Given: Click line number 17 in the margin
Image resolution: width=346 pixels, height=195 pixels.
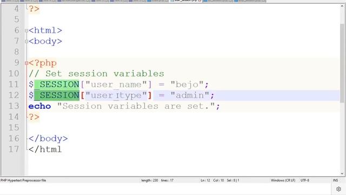Looking at the screenshot, I should 14,149.
